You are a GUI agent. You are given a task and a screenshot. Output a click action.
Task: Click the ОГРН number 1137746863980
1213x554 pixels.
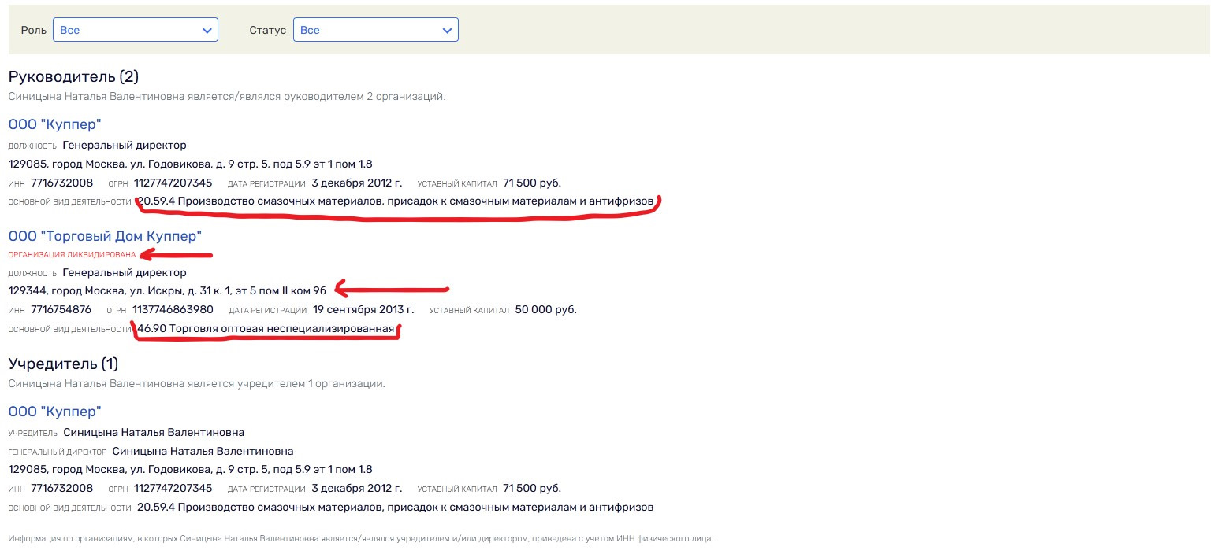[x=173, y=309]
